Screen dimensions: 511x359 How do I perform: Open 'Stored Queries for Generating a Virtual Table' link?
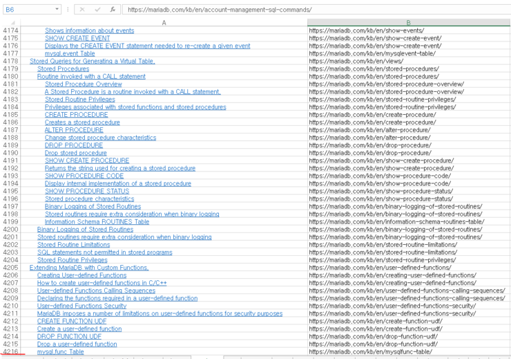click(x=93, y=61)
